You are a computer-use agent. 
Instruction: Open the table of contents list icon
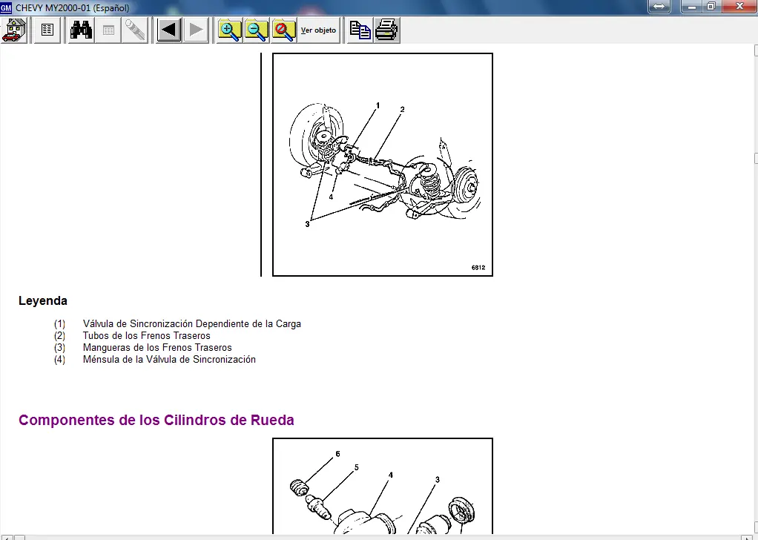click(47, 30)
